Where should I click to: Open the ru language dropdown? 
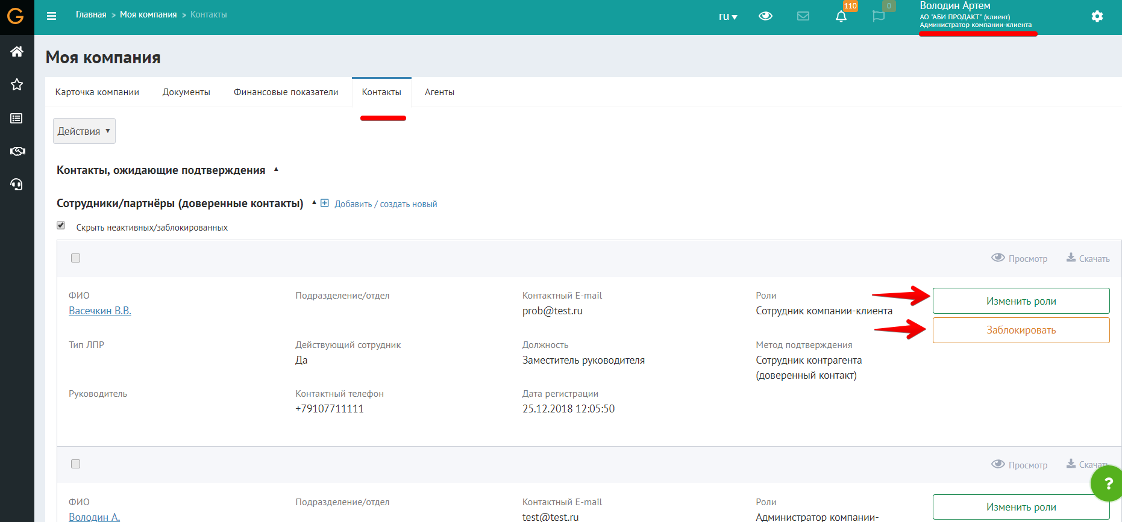pyautogui.click(x=728, y=16)
